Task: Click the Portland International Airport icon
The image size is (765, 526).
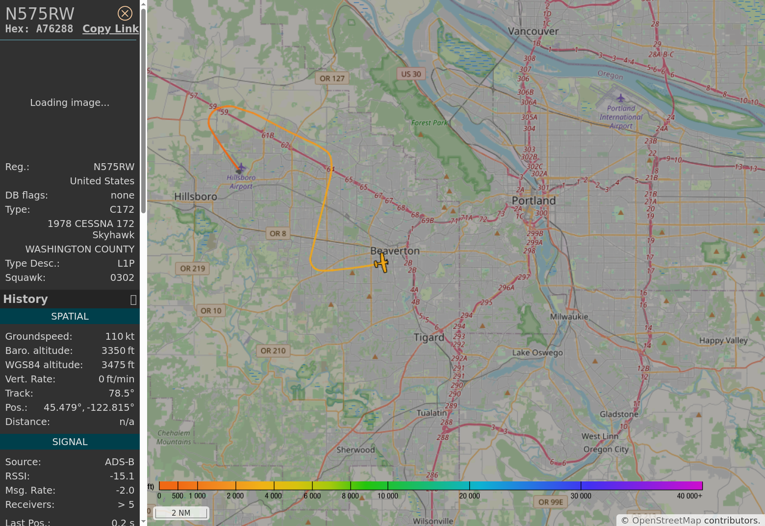Action: tap(621, 98)
